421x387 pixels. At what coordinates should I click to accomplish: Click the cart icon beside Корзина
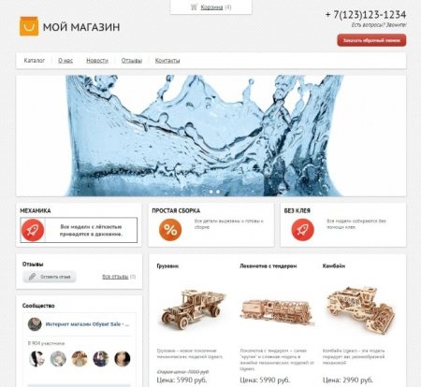[194, 7]
